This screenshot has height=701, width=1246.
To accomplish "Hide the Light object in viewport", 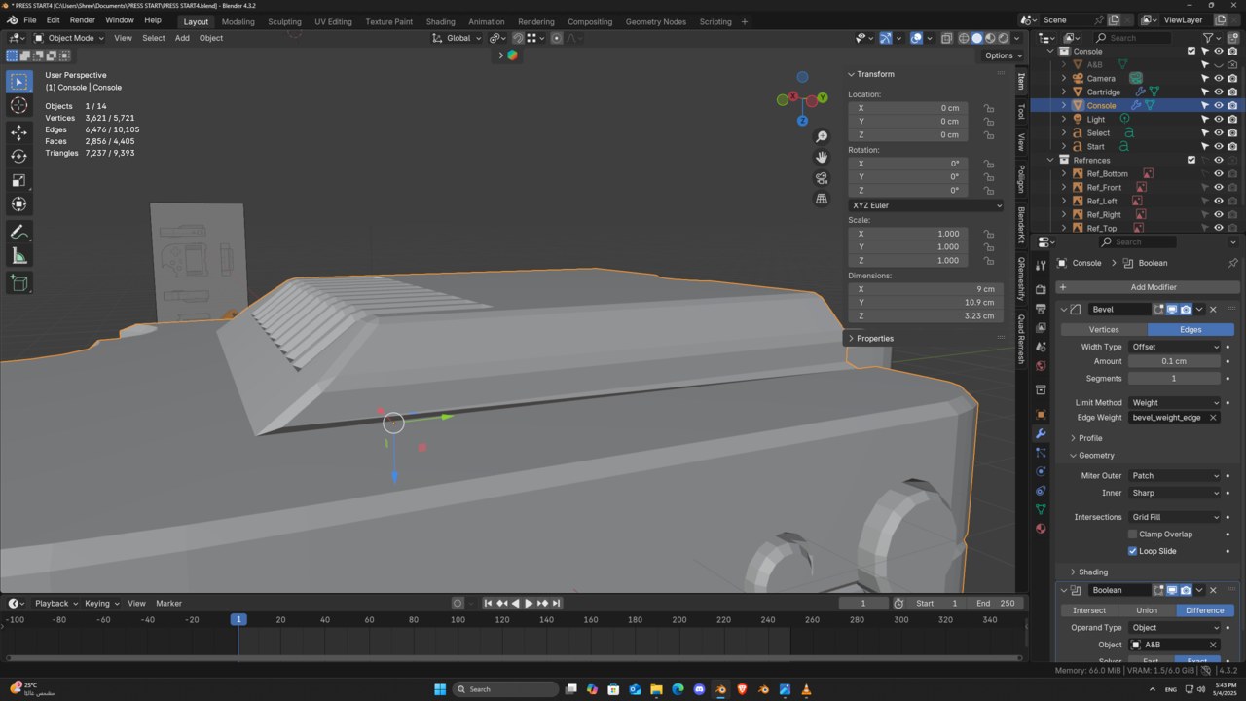I will tap(1221, 119).
